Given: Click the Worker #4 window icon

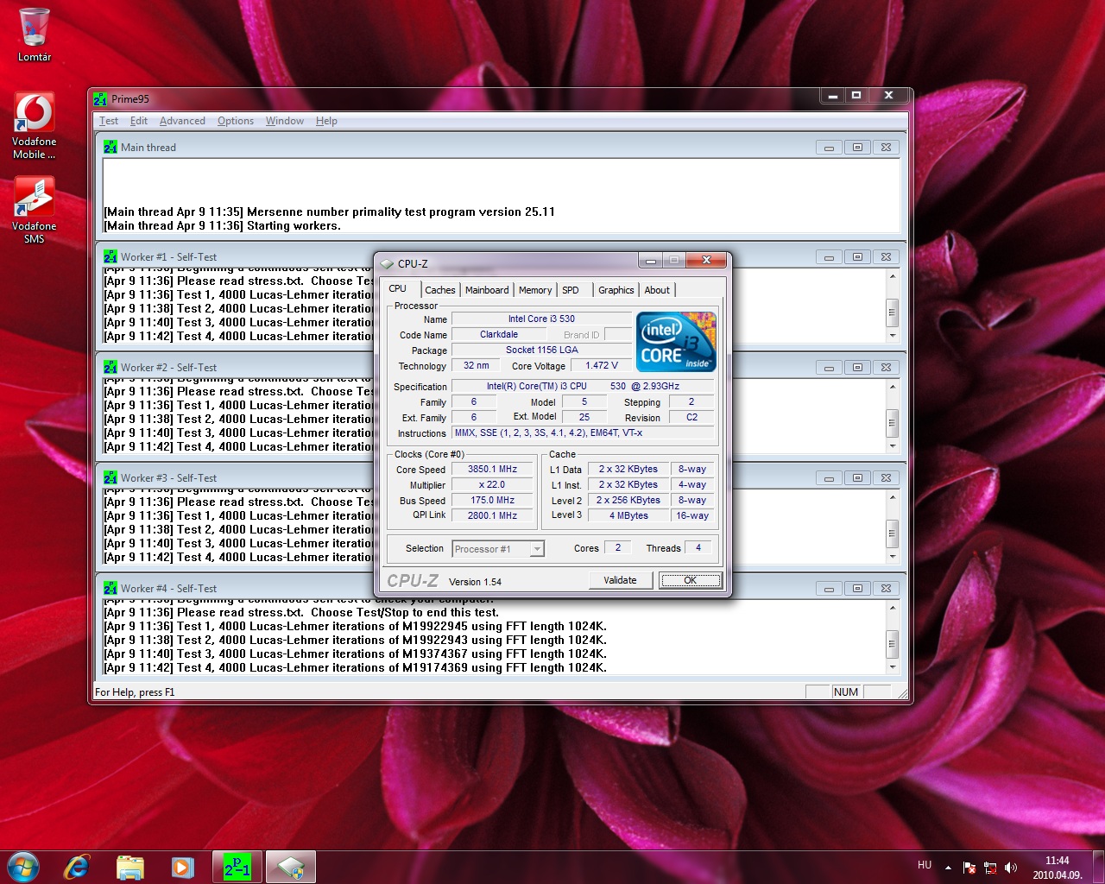Looking at the screenshot, I should pos(110,588).
